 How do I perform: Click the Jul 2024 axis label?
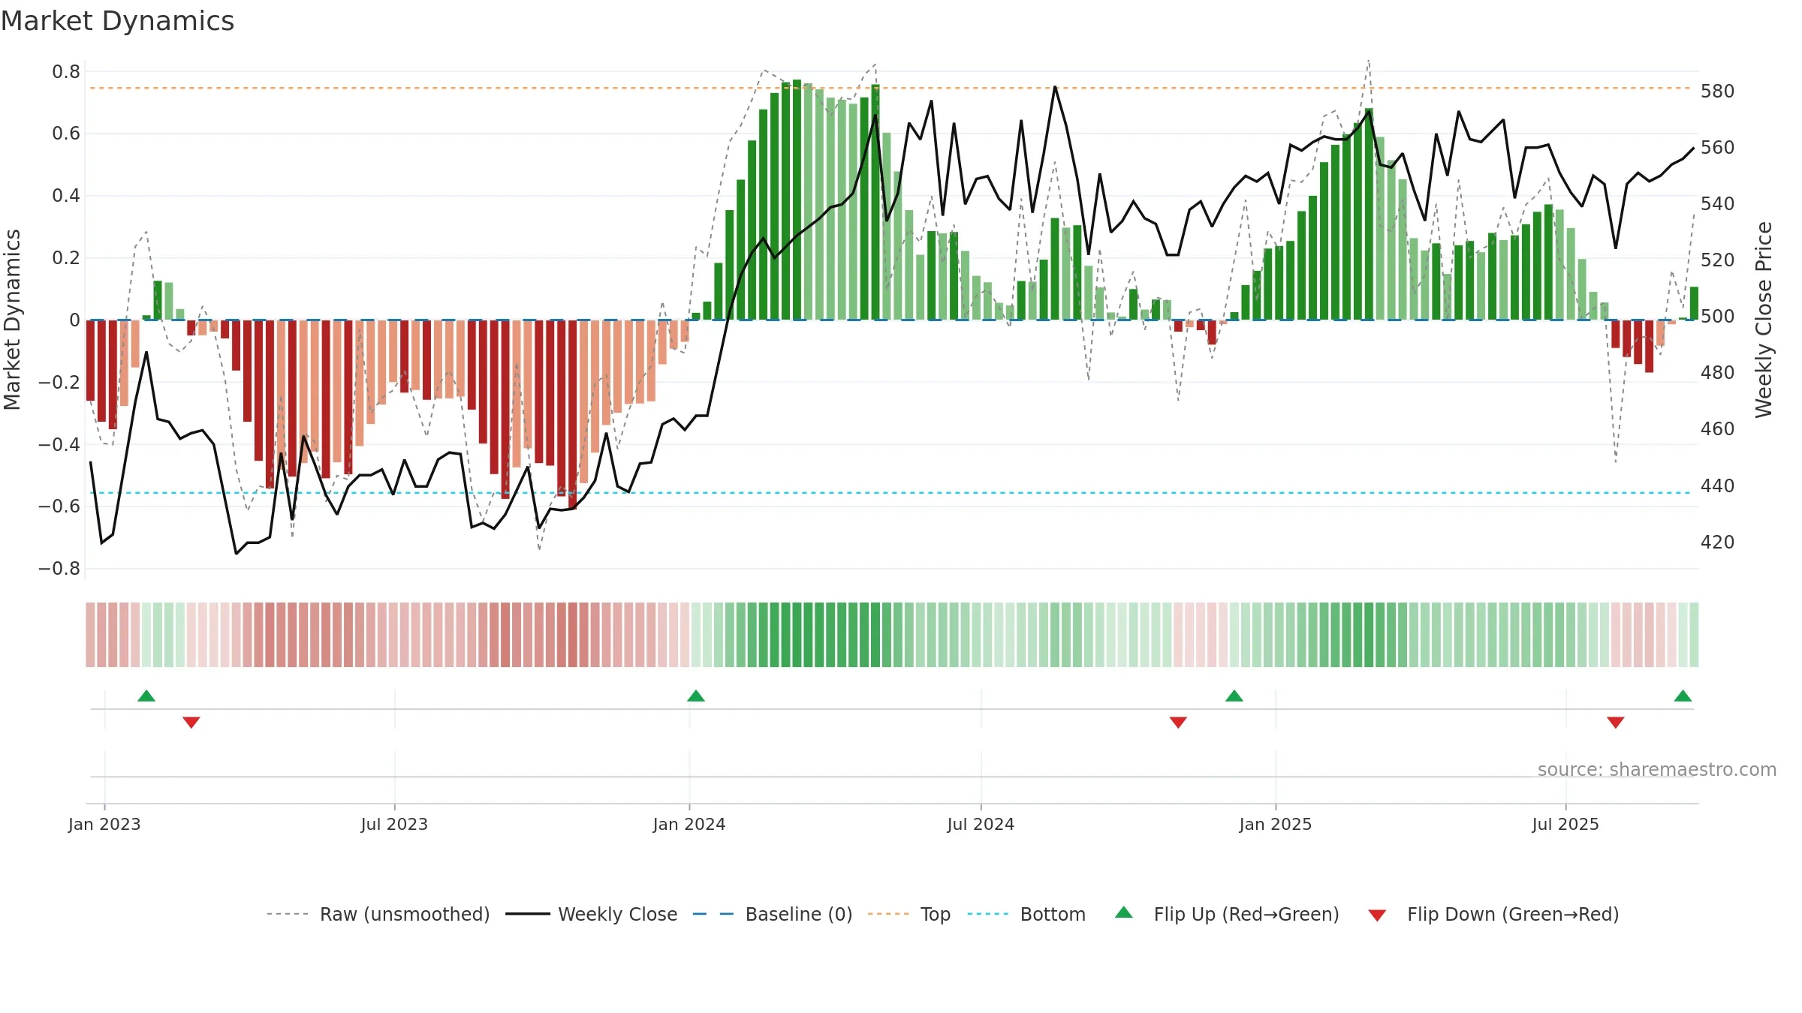point(981,824)
